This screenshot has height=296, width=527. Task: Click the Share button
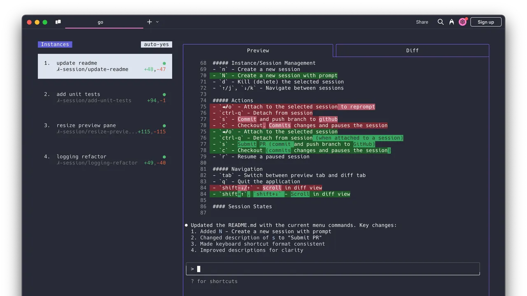coord(422,22)
